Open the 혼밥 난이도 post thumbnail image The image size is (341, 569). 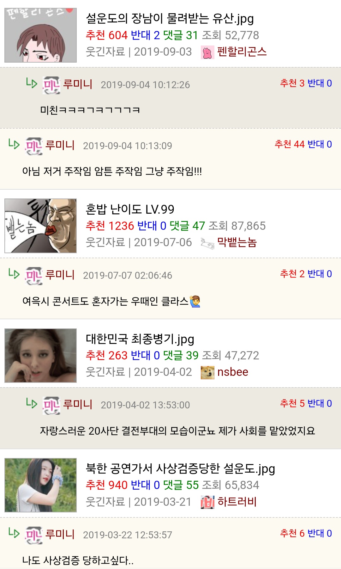click(x=40, y=226)
